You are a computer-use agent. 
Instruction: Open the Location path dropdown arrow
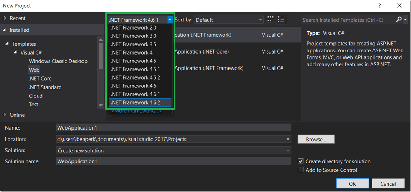(x=288, y=139)
